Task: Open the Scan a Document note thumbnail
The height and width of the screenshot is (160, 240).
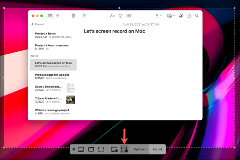Action: click(x=70, y=88)
